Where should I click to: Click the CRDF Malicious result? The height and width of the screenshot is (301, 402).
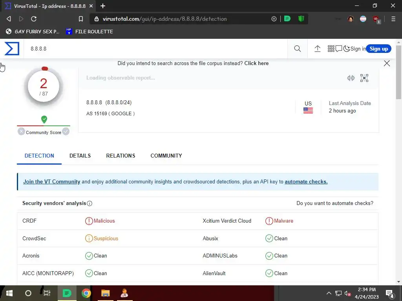(100, 221)
